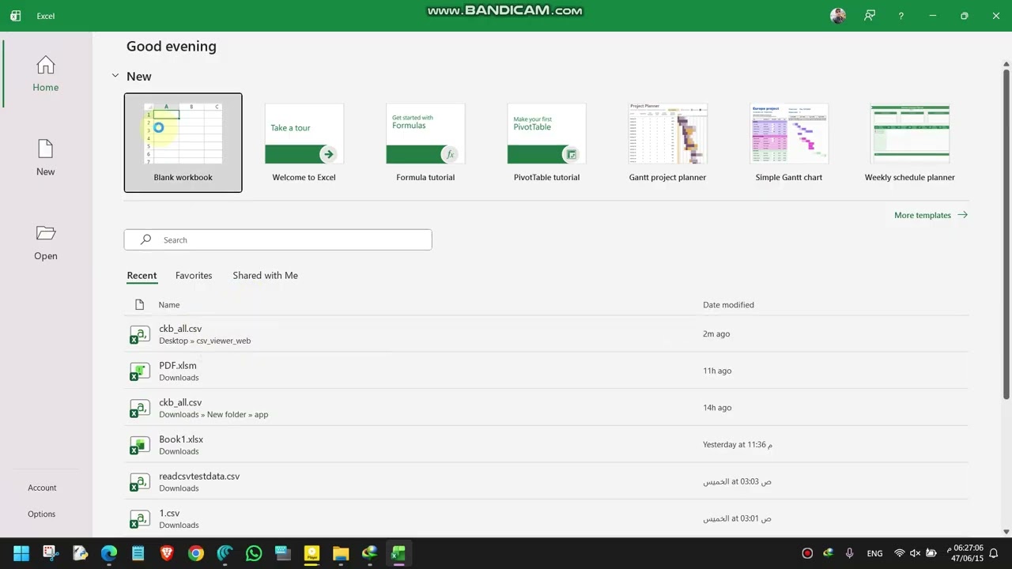1012x569 pixels.
Task: Switch ENG input language
Action: [874, 553]
